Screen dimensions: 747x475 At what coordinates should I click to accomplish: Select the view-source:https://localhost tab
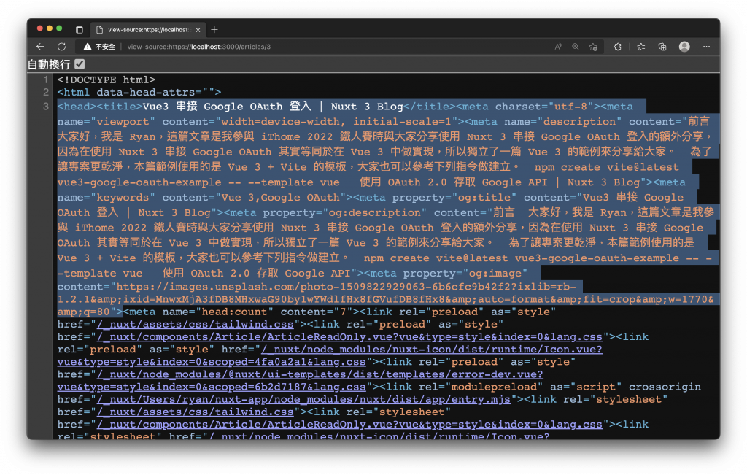[147, 29]
